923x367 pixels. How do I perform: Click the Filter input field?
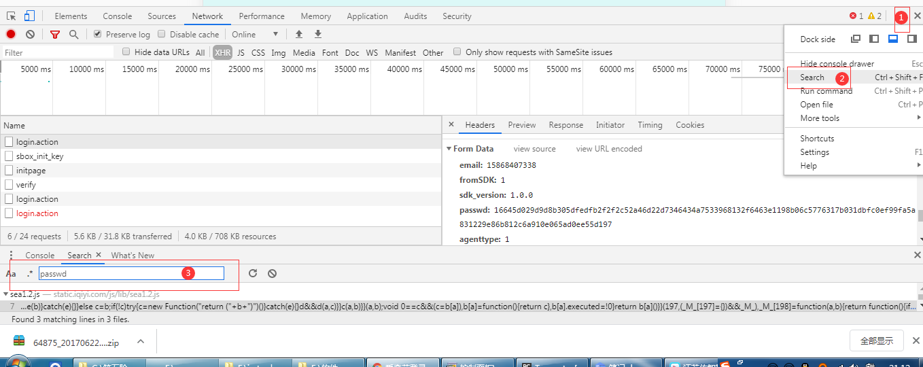tap(58, 52)
